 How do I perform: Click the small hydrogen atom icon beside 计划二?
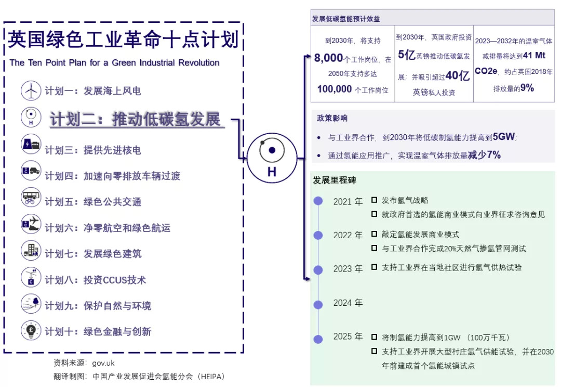tap(31, 117)
